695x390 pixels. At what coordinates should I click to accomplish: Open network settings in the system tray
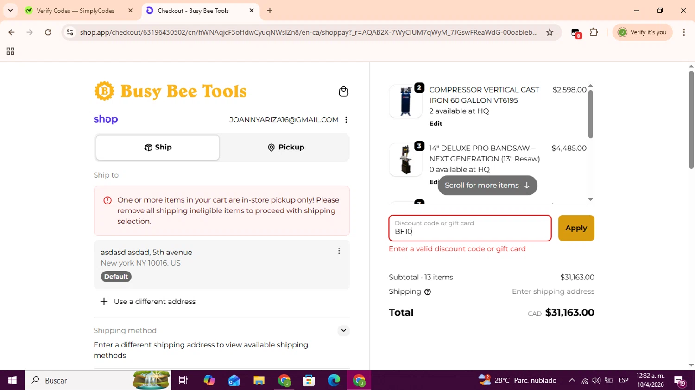[585, 380]
